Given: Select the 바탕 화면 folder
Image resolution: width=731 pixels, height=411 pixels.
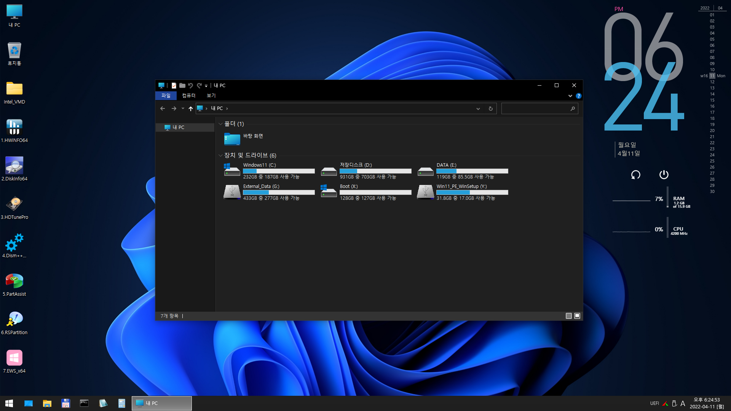Looking at the screenshot, I should pos(244,139).
